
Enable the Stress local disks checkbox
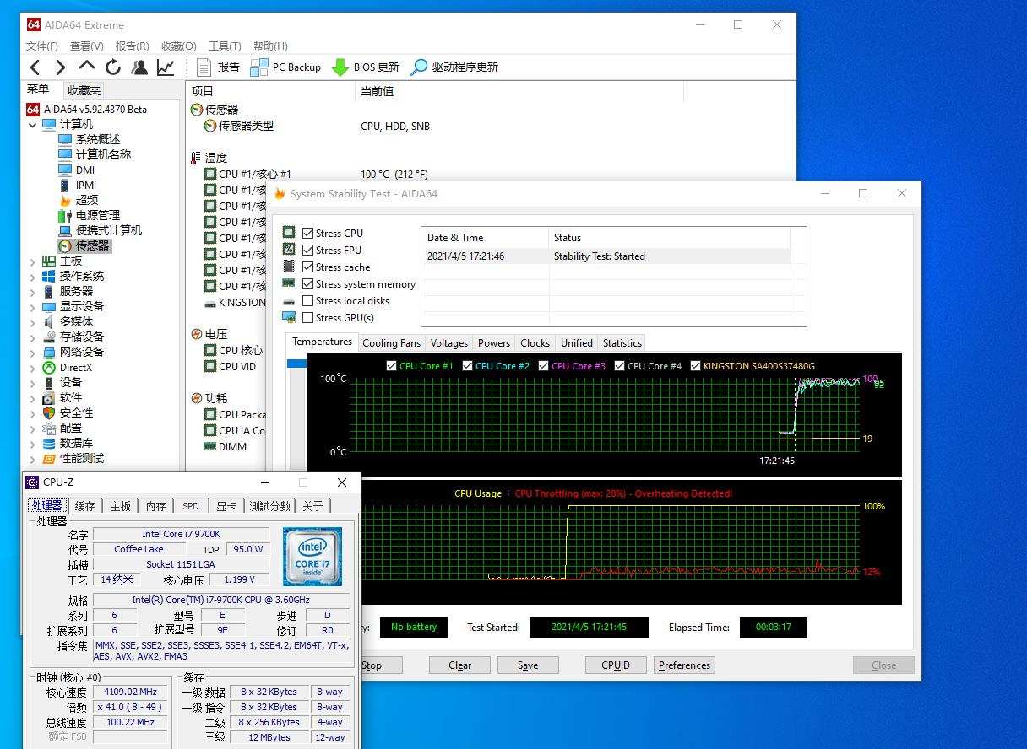tap(307, 301)
